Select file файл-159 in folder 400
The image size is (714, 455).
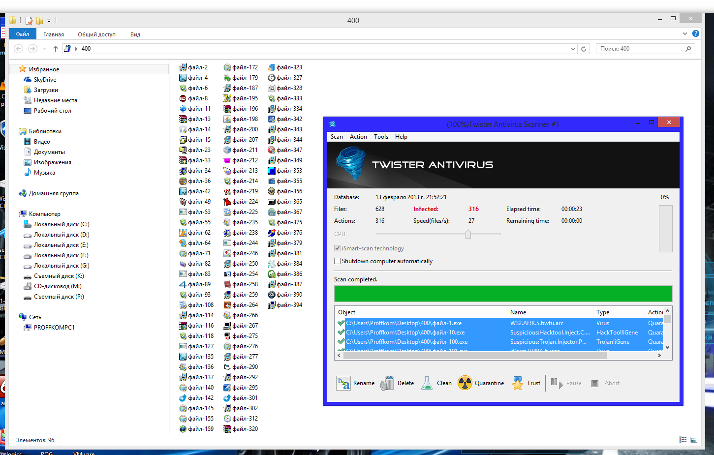click(x=196, y=429)
